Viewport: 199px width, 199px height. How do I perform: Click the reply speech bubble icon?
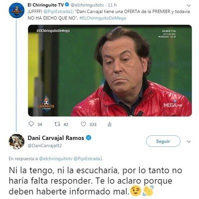[x=31, y=124]
